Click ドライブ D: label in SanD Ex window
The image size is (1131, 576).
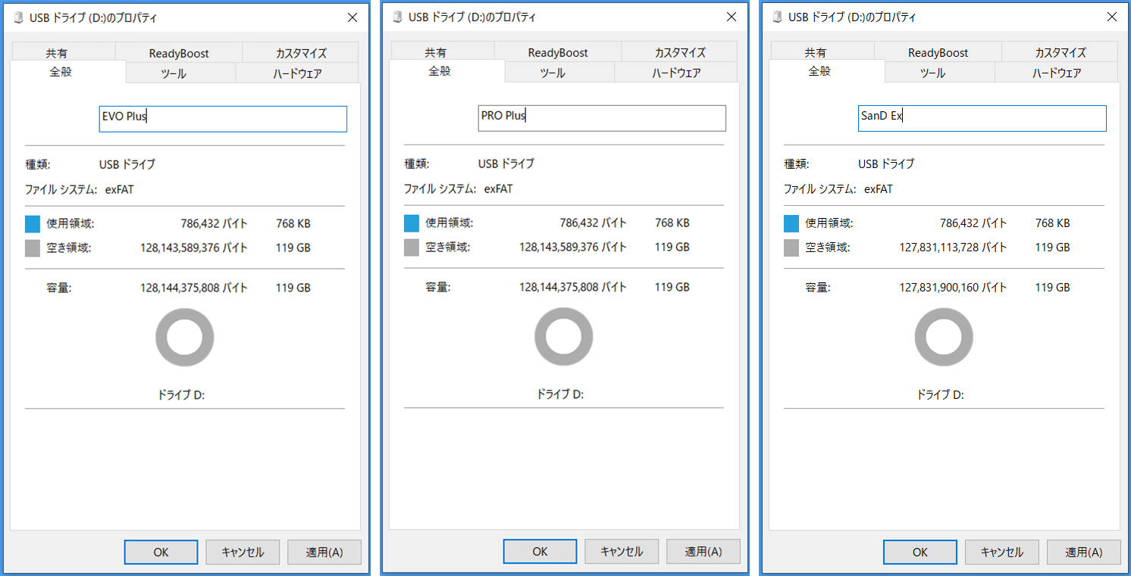coord(941,394)
